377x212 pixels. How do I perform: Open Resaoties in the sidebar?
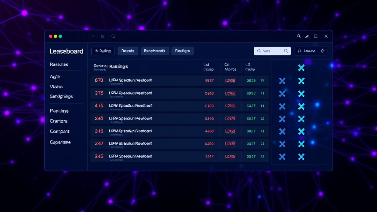(59, 64)
